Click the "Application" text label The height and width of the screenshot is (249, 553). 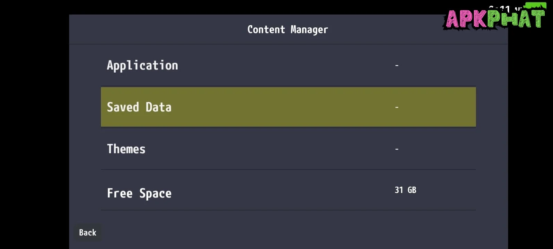pos(142,65)
